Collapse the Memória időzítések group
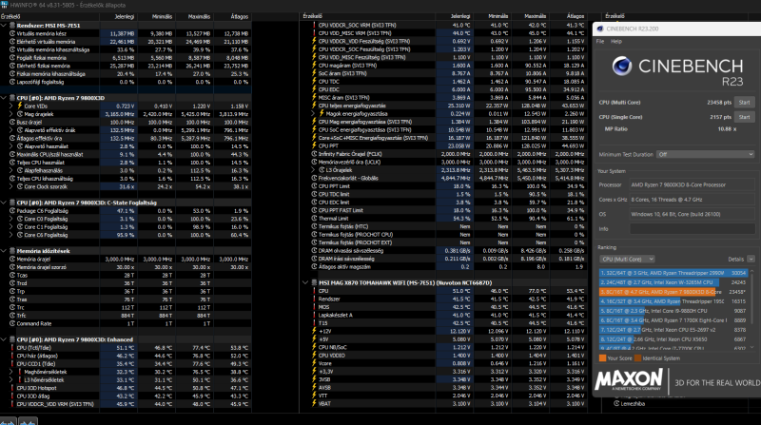Viewport: 761px width, 425px height. point(4,251)
